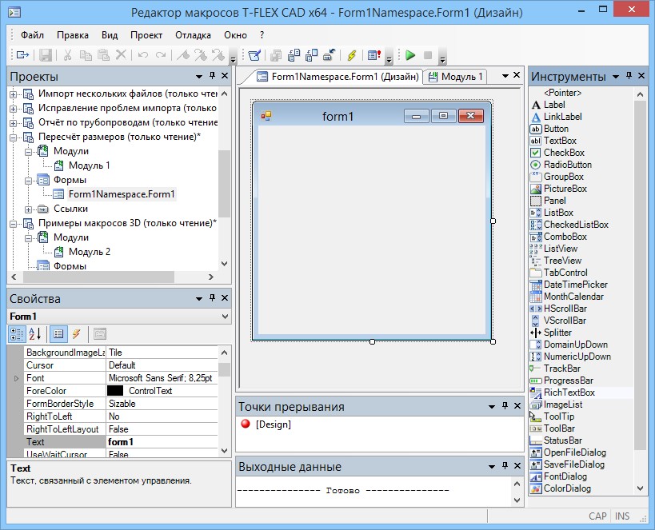The width and height of the screenshot is (655, 530).
Task: Expand the Импорт нескольких файлов project
Action: 14,94
